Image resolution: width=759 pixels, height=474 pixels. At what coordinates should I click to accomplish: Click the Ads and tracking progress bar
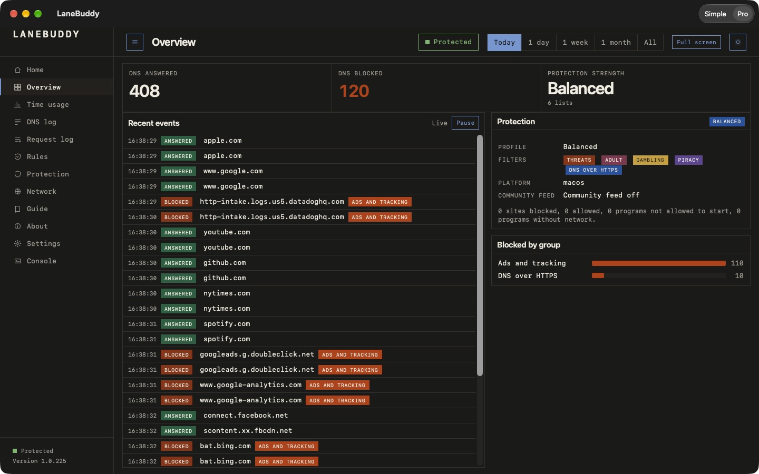tap(659, 263)
